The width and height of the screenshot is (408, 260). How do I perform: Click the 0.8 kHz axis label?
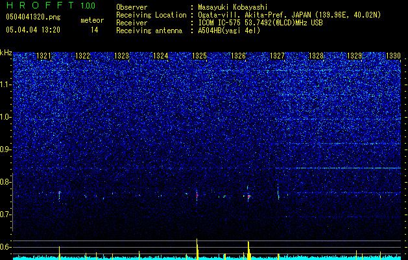[6, 182]
